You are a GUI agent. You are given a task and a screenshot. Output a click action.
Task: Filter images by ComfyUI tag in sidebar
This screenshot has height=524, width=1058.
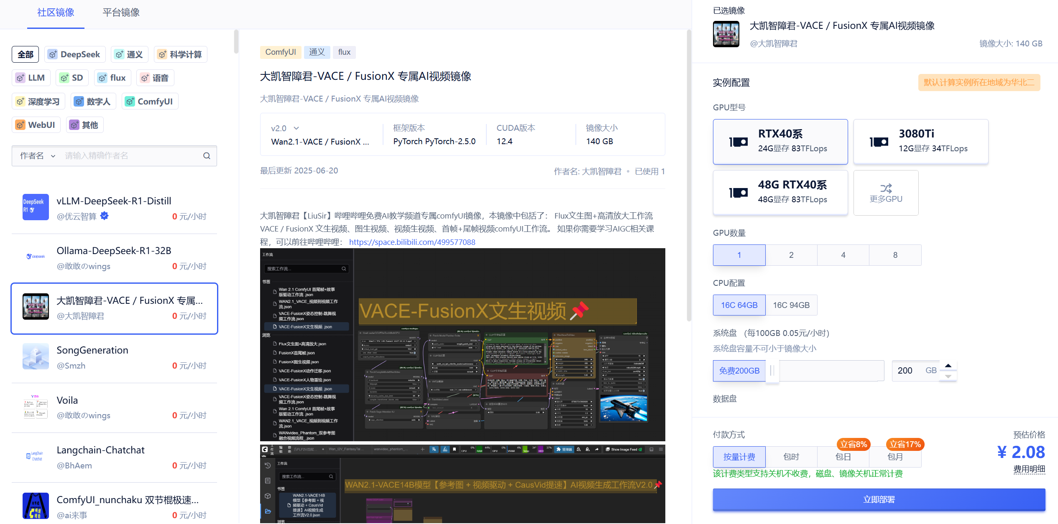point(150,102)
